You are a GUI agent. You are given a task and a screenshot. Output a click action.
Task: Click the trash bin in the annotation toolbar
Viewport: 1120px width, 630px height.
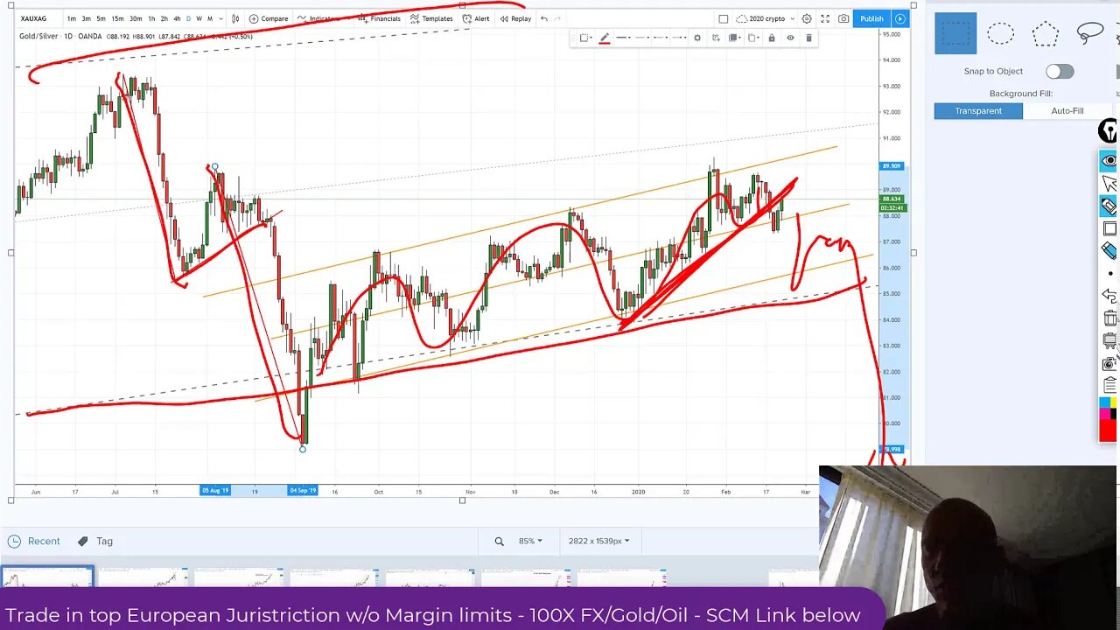[1109, 318]
